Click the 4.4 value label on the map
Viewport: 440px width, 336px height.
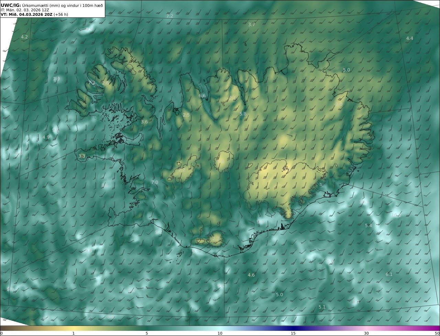coord(410,38)
